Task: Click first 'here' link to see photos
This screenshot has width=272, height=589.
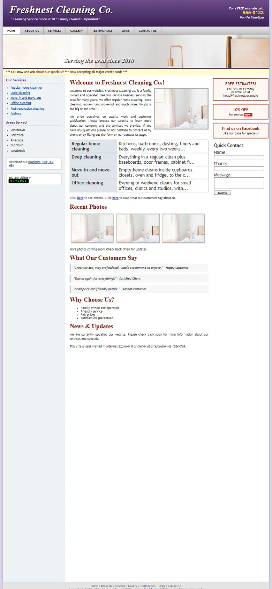Action: click(80, 198)
